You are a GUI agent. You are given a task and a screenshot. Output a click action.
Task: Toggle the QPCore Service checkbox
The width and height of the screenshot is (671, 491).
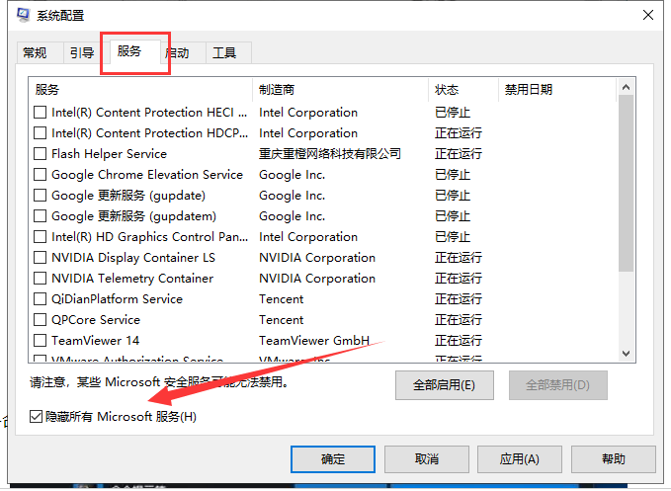tap(41, 320)
